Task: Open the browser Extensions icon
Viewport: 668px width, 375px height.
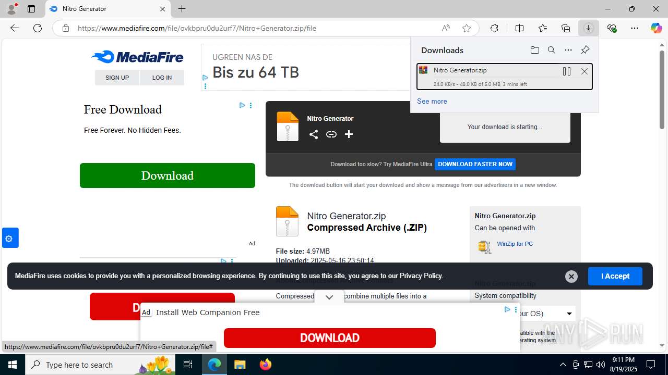Action: (494, 28)
